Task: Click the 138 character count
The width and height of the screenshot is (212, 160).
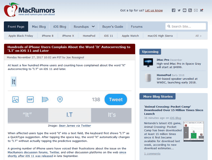Action: [96, 99]
